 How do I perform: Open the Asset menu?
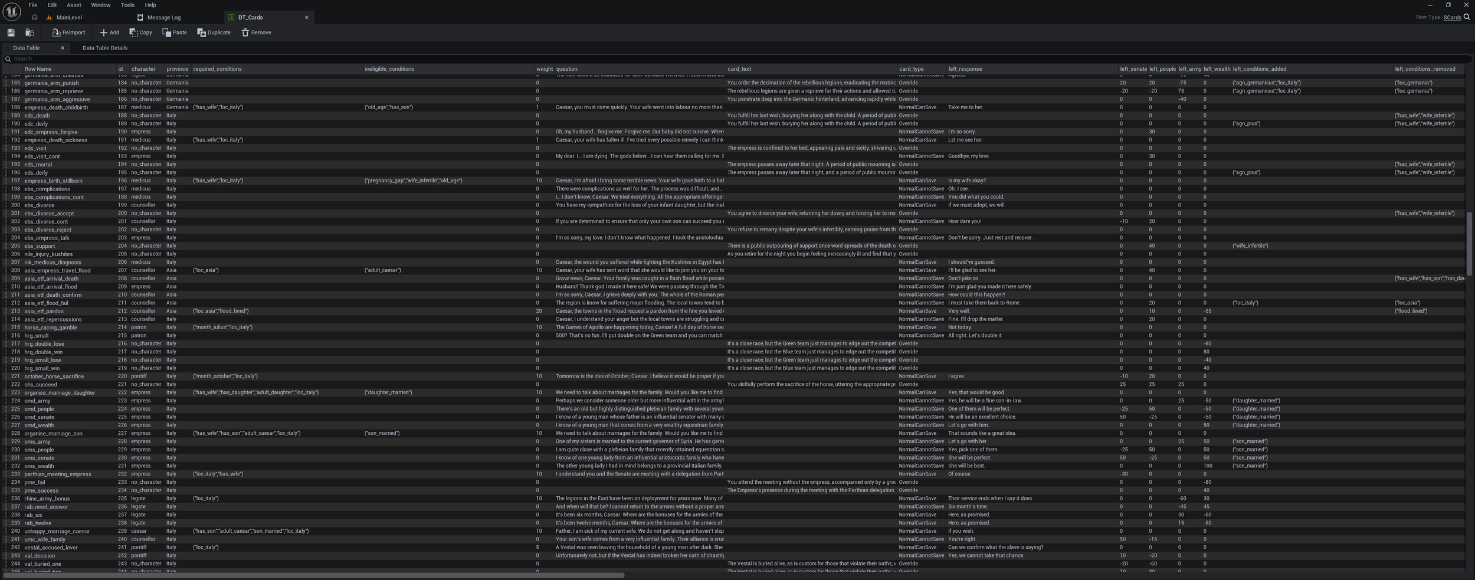click(74, 5)
